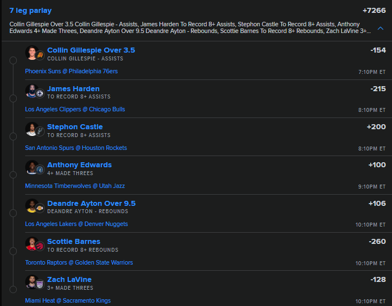Open Los Angeles Clippers @ Chicago Bulls game
This screenshot has height=306, width=392.
coord(75,110)
